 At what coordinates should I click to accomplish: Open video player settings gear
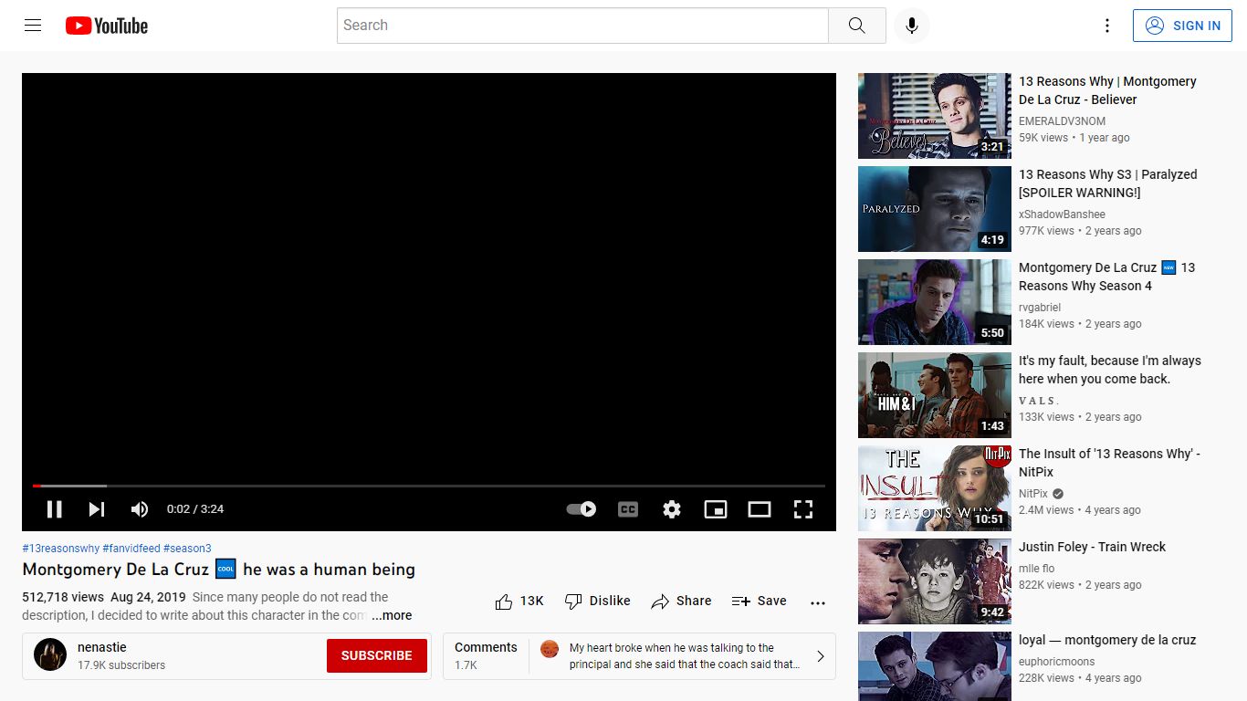tap(672, 509)
